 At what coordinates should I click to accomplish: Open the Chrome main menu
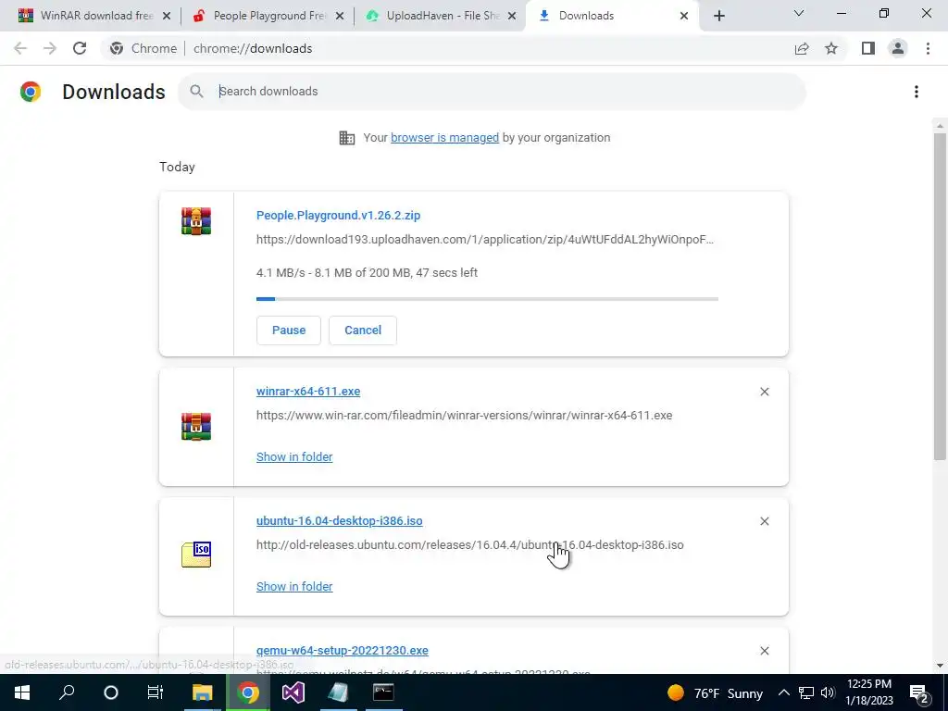click(x=928, y=48)
